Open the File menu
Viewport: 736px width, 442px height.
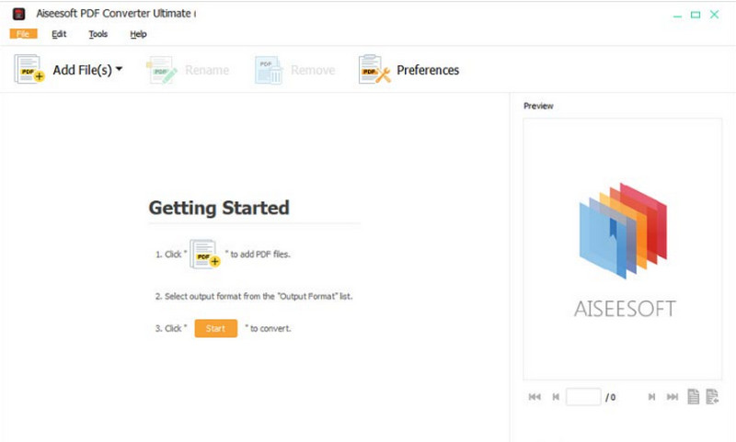coord(23,34)
